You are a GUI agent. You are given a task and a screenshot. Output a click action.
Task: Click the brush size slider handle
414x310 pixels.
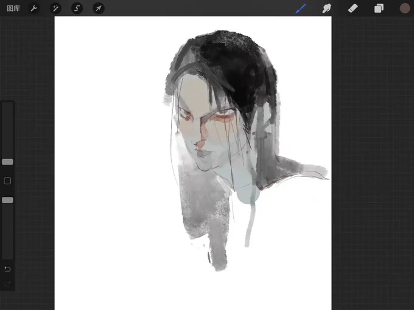tap(7, 162)
